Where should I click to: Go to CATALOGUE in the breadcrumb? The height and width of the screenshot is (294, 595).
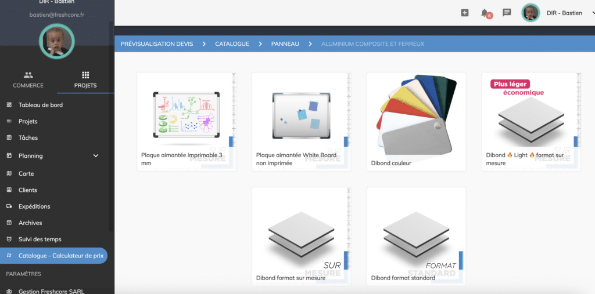tap(232, 44)
